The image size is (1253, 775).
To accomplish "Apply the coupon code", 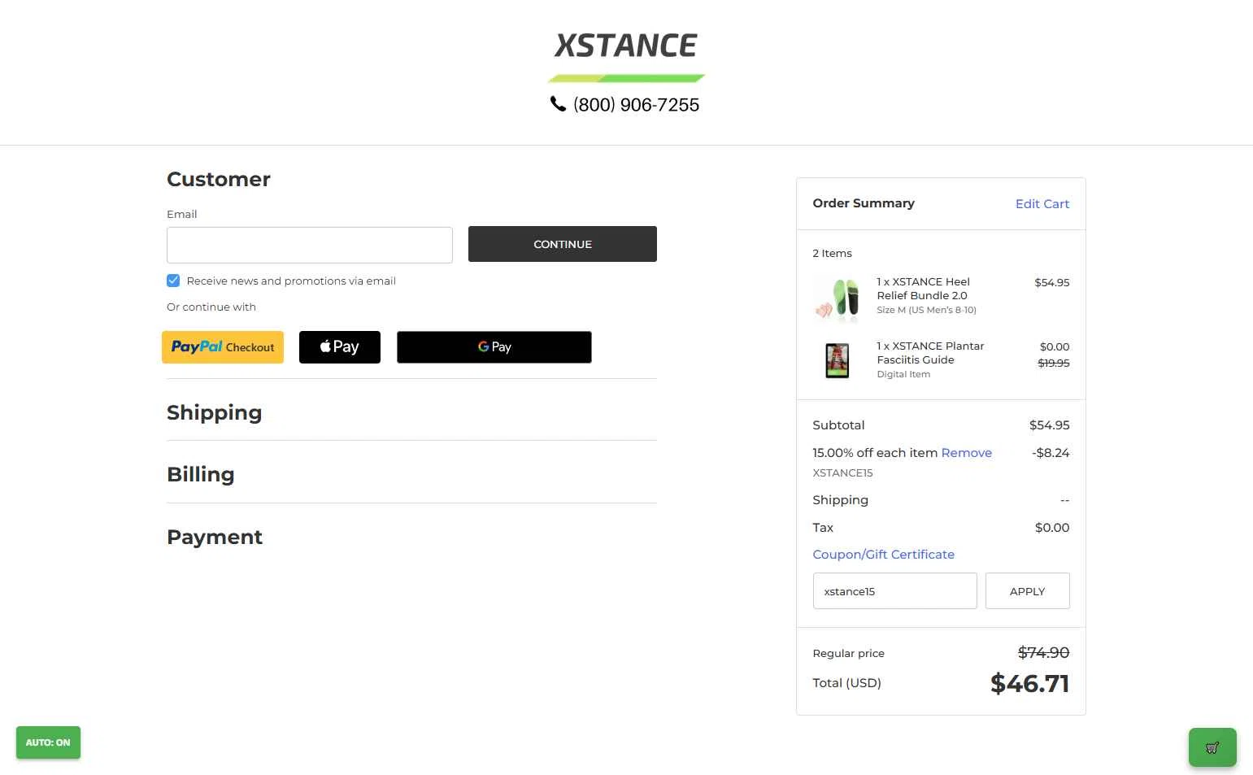I will coord(1028,591).
